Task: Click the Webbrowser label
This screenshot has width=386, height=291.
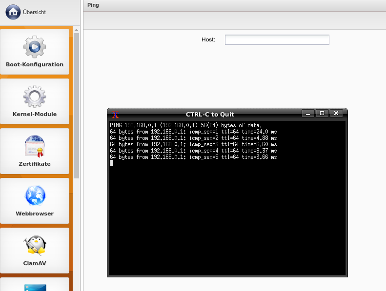Action: (35, 213)
